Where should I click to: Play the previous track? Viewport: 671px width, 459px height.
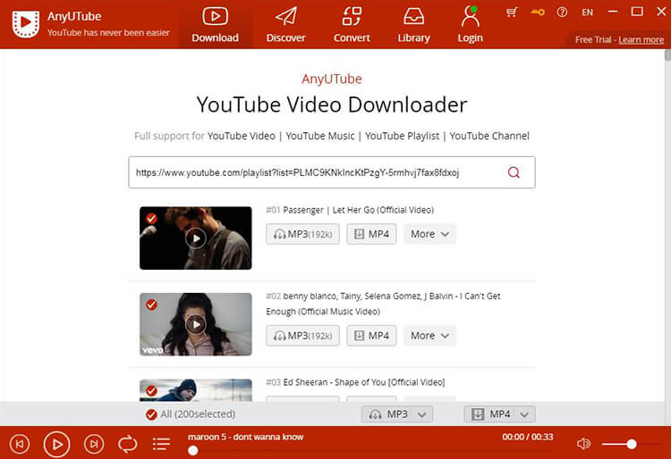(20, 444)
